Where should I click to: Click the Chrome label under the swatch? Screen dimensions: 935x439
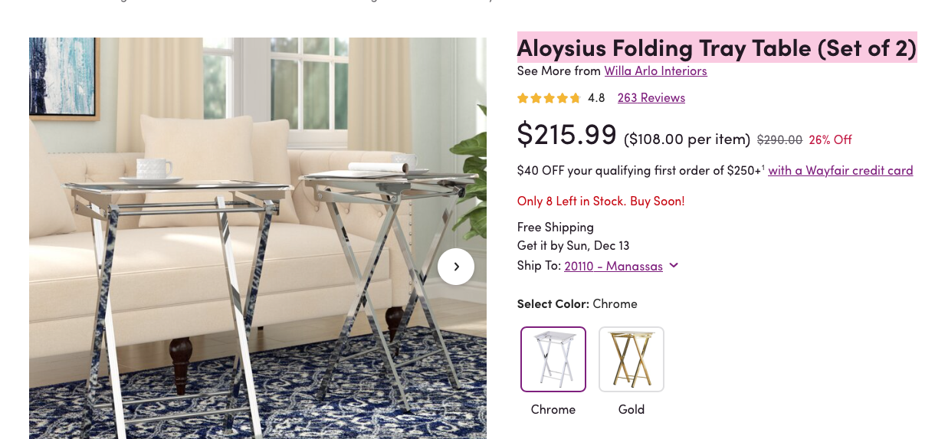pos(553,409)
